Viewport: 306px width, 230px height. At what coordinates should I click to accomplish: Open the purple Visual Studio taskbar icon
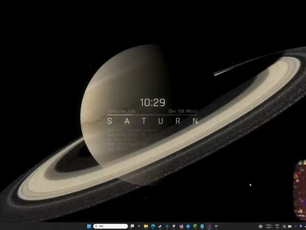coord(181,226)
